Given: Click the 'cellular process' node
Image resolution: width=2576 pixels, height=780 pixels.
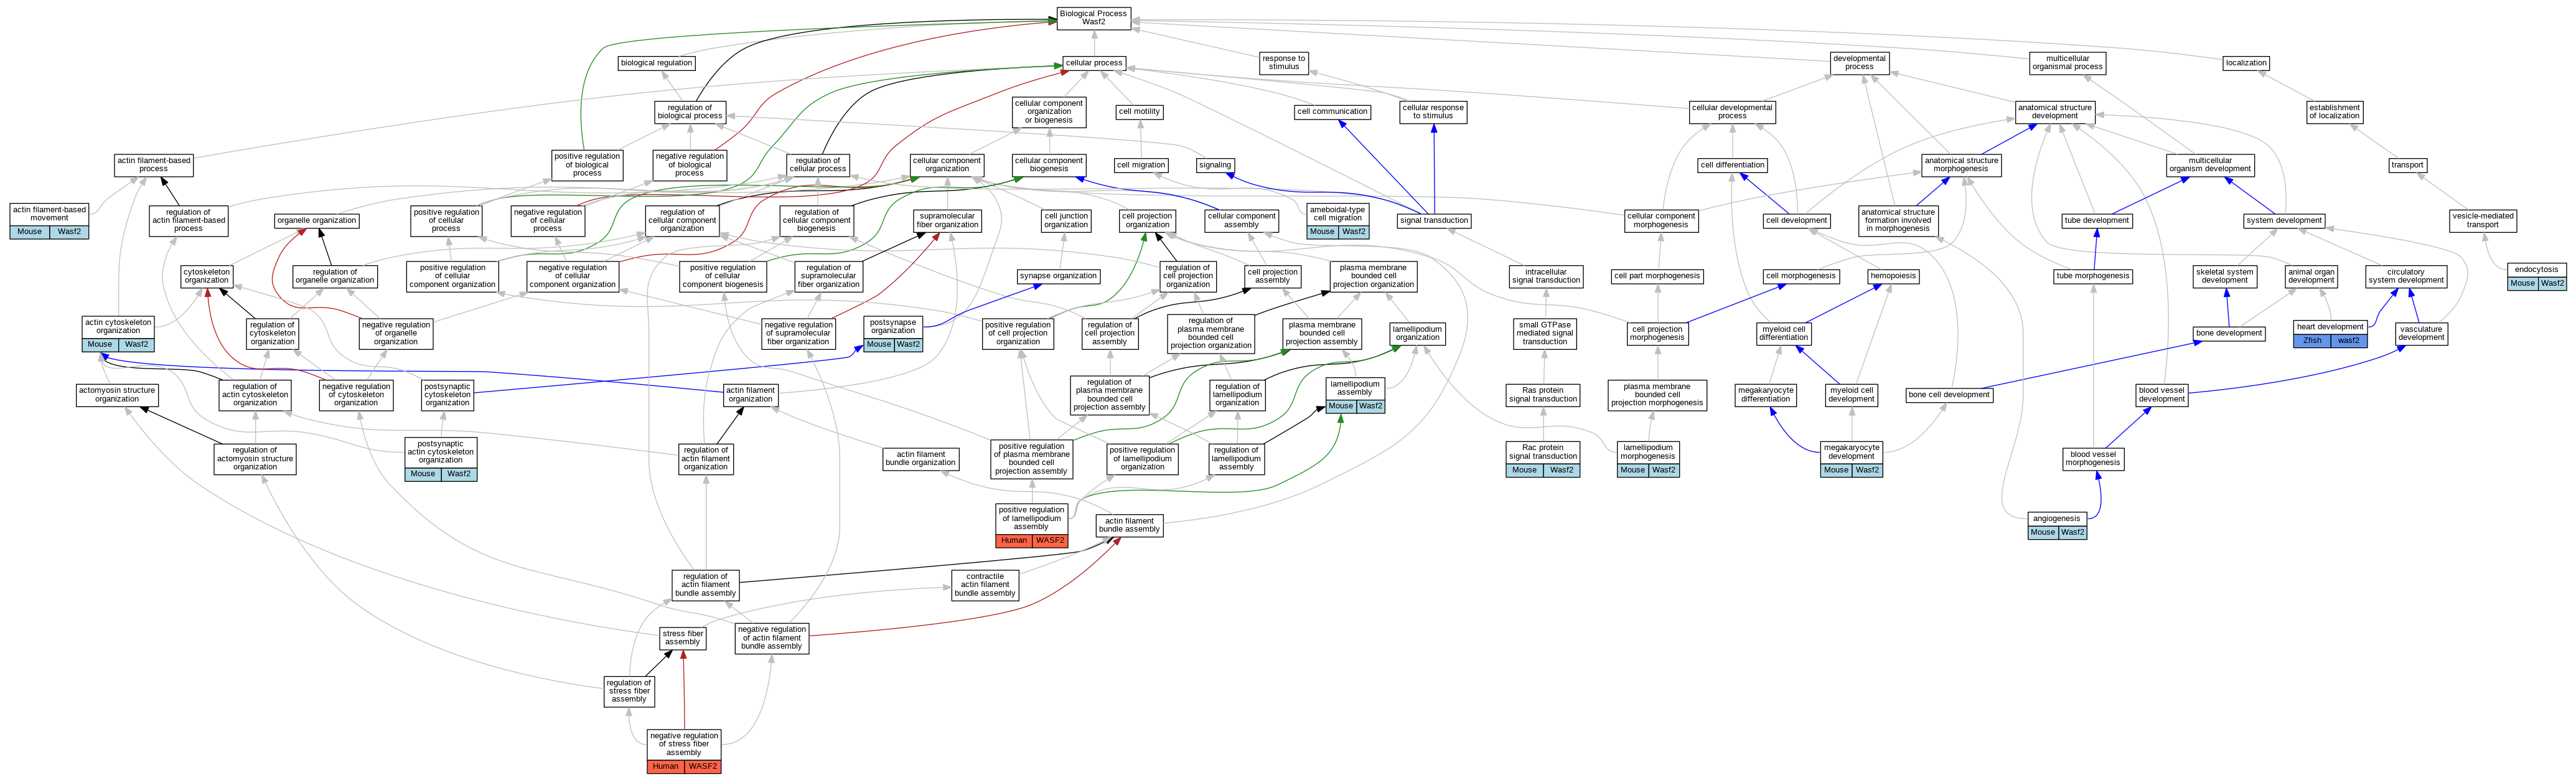Looking at the screenshot, I should pos(1094,63).
